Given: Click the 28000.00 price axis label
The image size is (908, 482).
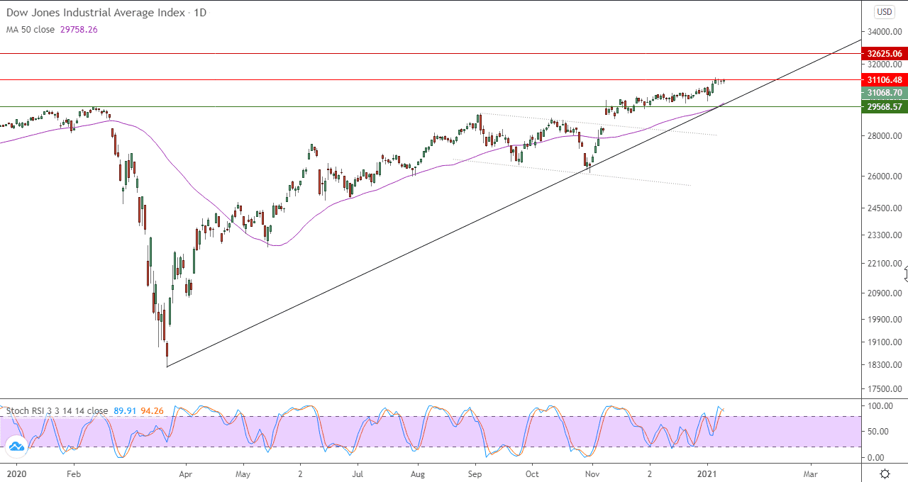Looking at the screenshot, I should point(884,136).
